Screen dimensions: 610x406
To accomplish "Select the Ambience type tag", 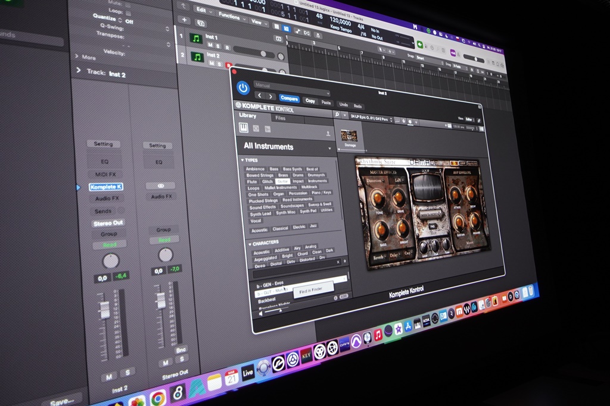I will 255,169.
